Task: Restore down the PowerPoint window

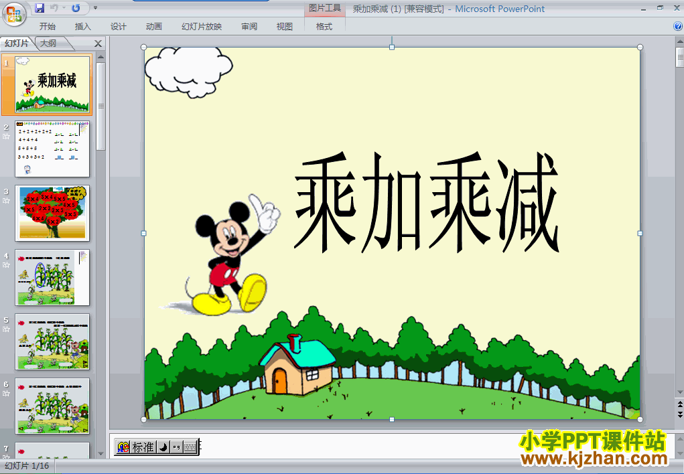Action: (660, 8)
